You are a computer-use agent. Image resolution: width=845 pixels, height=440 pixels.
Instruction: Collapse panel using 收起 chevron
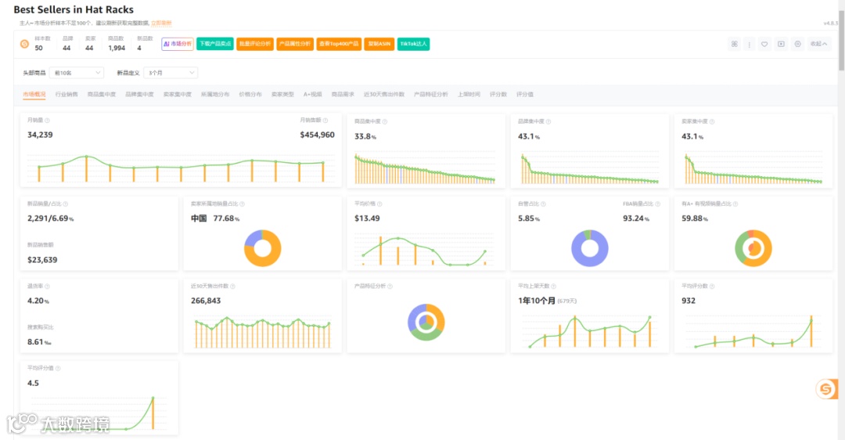pyautogui.click(x=818, y=44)
